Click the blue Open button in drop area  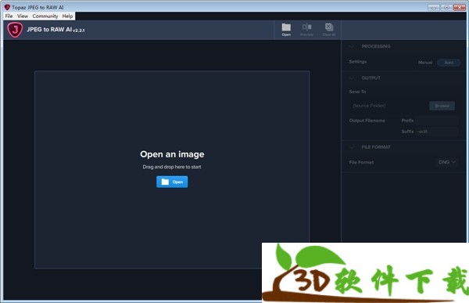click(172, 182)
